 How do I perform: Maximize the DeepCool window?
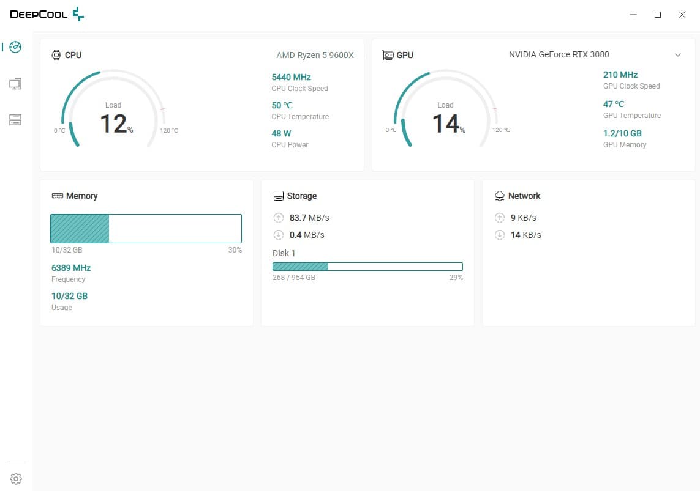tap(658, 15)
